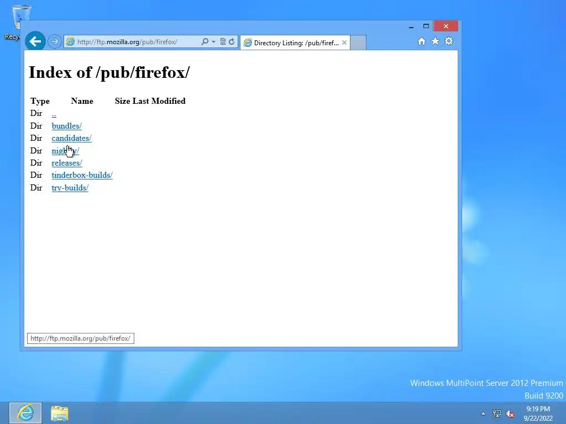The image size is (566, 424).
Task: Click the IE page icon in address bar
Action: tap(70, 42)
